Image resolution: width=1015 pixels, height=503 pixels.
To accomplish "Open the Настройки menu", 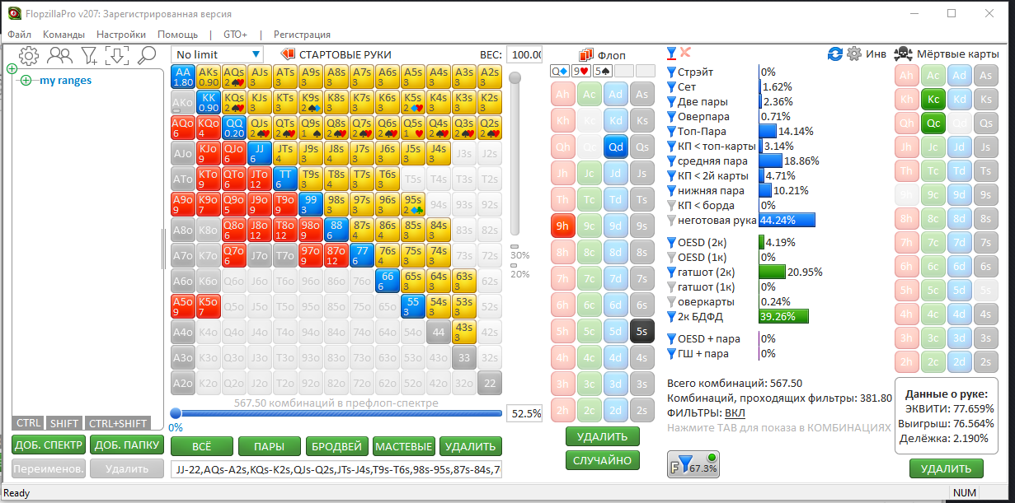I will [x=121, y=35].
